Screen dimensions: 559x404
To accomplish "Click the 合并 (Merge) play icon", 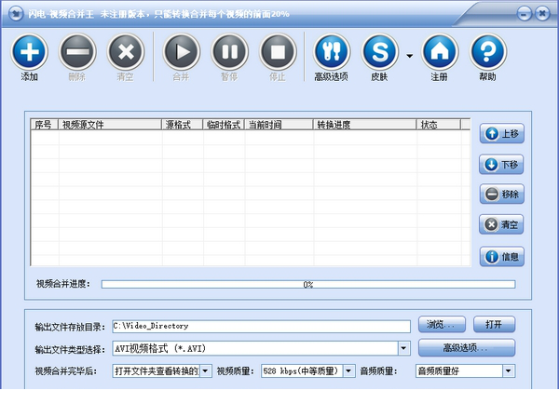I will click(x=182, y=52).
